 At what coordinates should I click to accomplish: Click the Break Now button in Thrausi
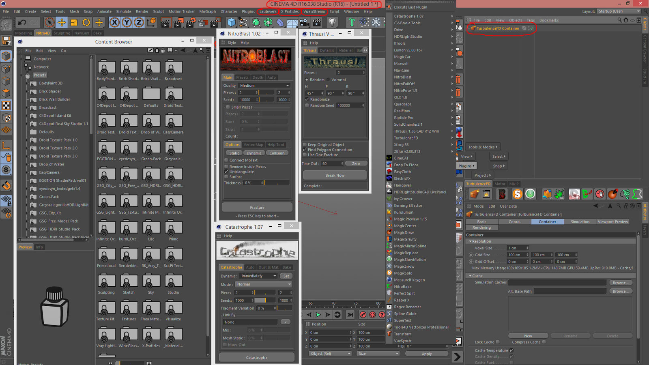point(335,175)
